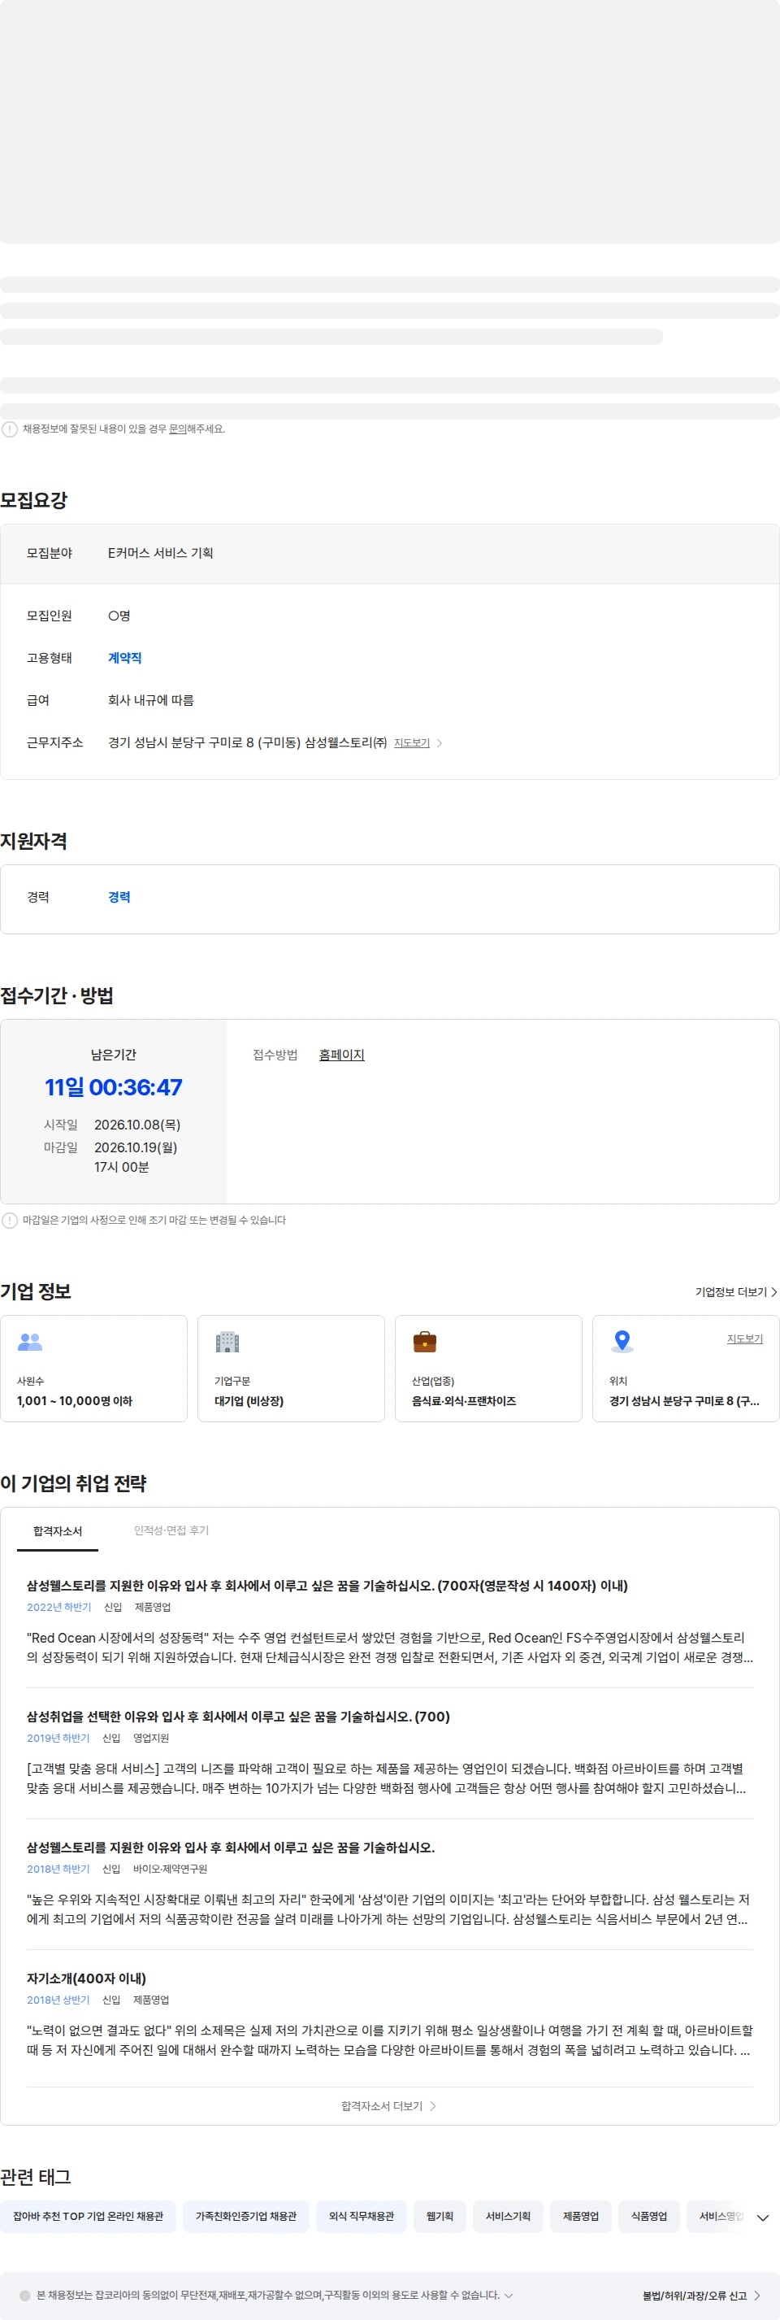This screenshot has width=780, height=2320.
Task: Click the 경기 성남시 분당구 구미로 8 location card
Action: tap(686, 1368)
